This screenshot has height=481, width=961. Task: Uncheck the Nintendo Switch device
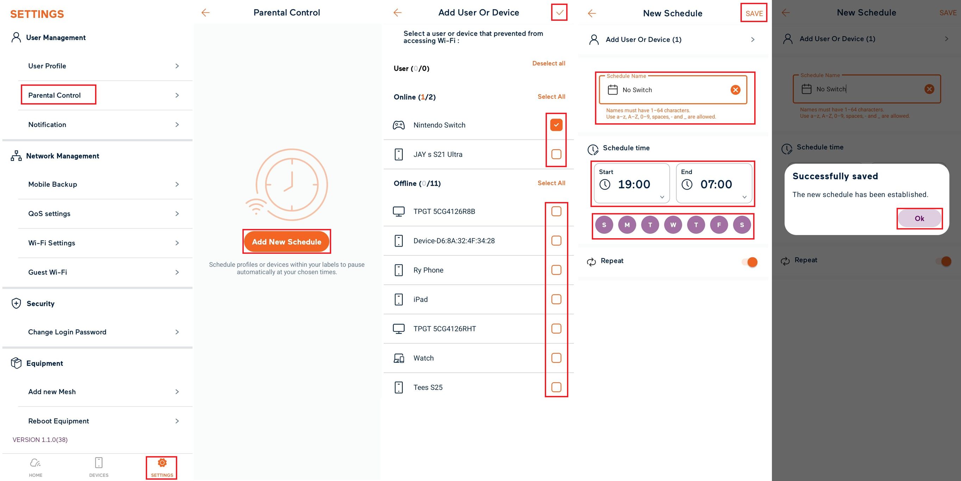(x=556, y=125)
